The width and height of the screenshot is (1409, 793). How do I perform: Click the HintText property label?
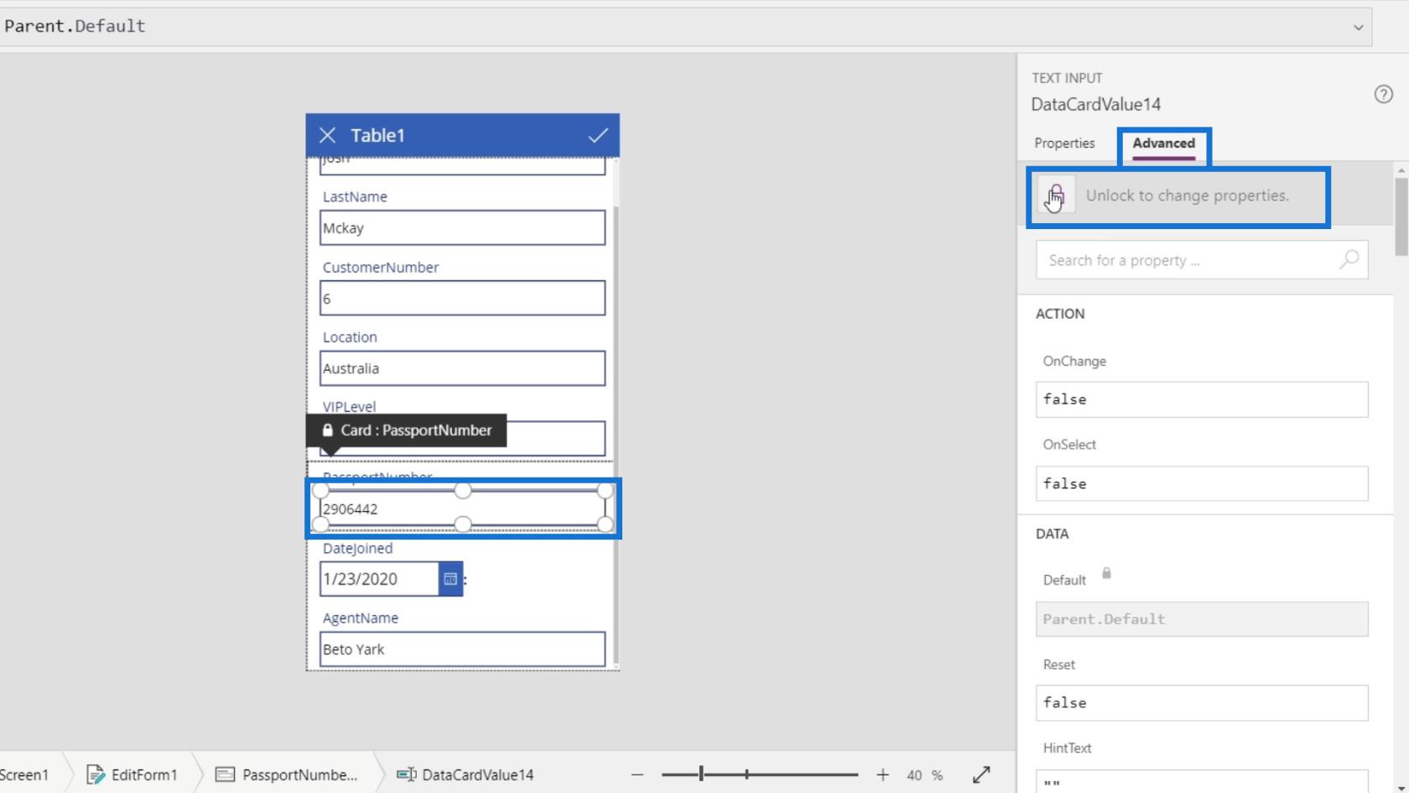point(1067,749)
